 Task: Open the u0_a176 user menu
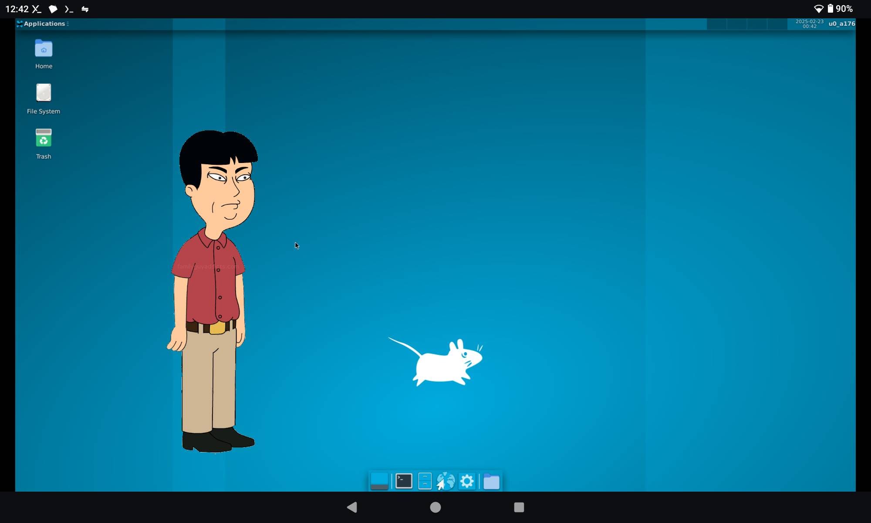coord(841,24)
